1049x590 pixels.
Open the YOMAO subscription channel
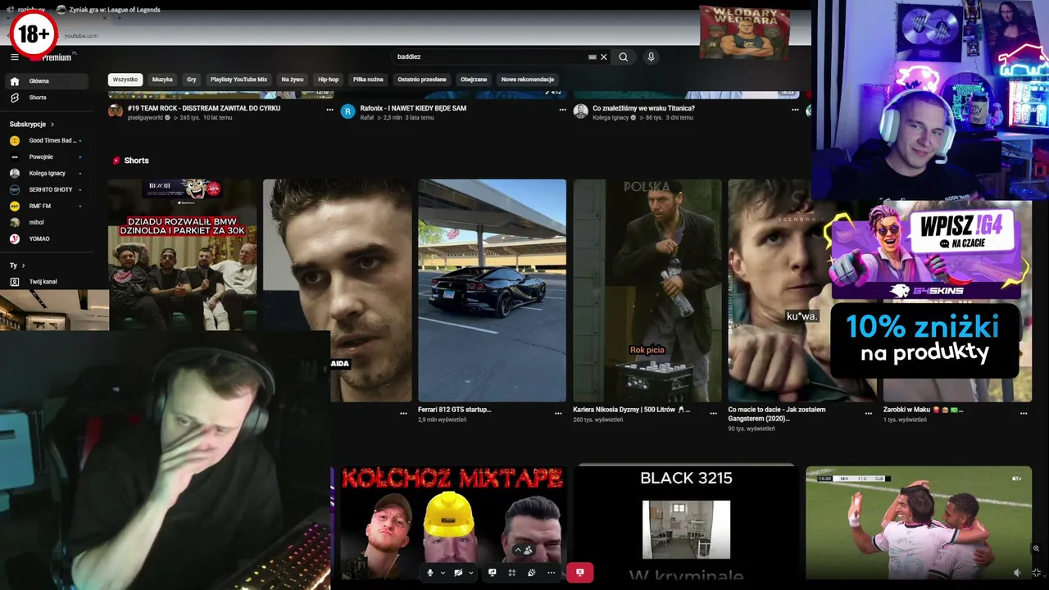[x=46, y=239]
